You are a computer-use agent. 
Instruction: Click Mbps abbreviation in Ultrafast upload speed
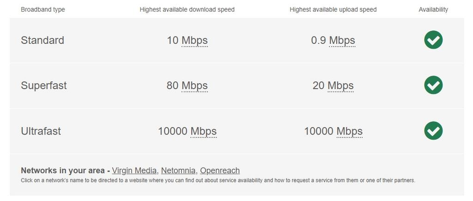point(349,131)
